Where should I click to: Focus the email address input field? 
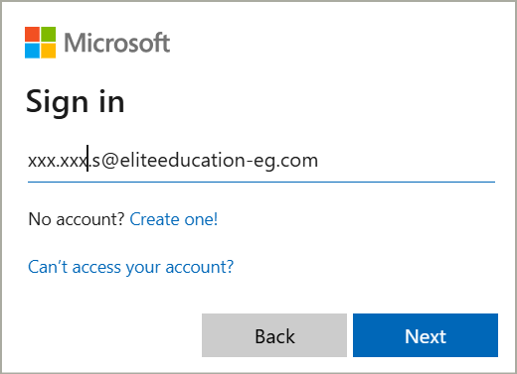[261, 161]
